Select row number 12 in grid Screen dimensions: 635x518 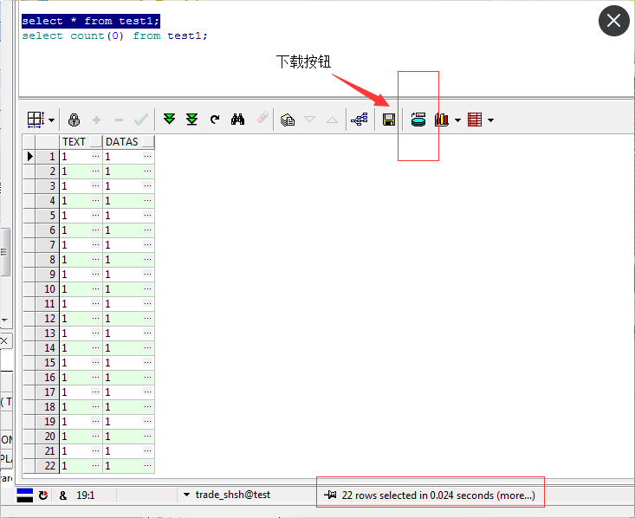click(47, 318)
